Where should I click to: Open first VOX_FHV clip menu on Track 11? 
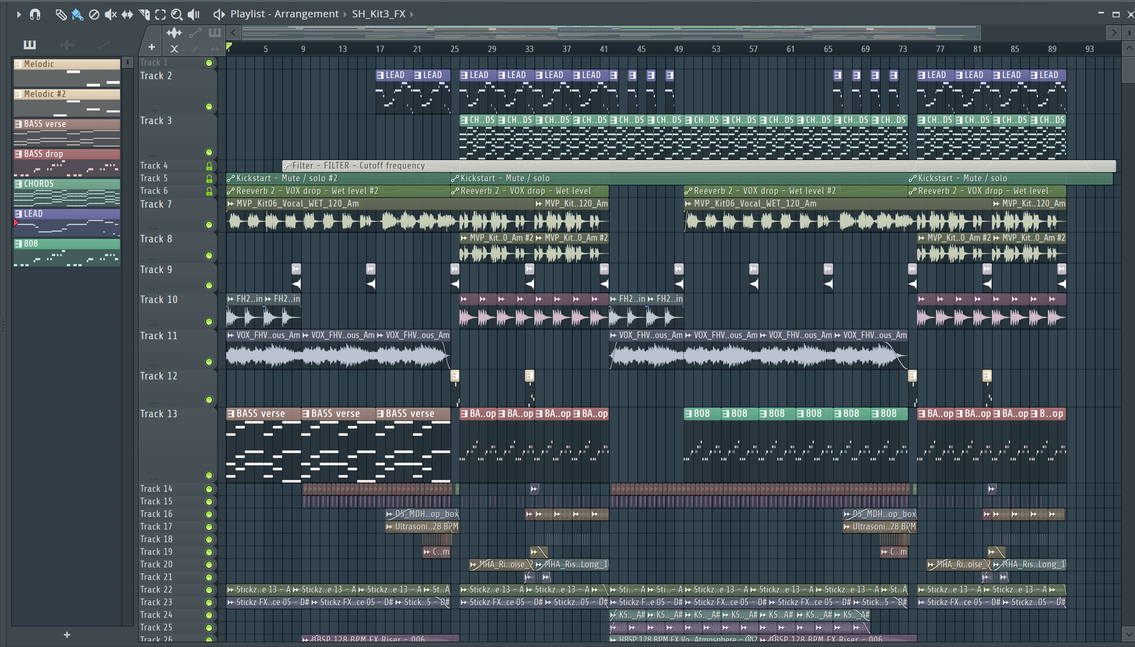coord(231,335)
